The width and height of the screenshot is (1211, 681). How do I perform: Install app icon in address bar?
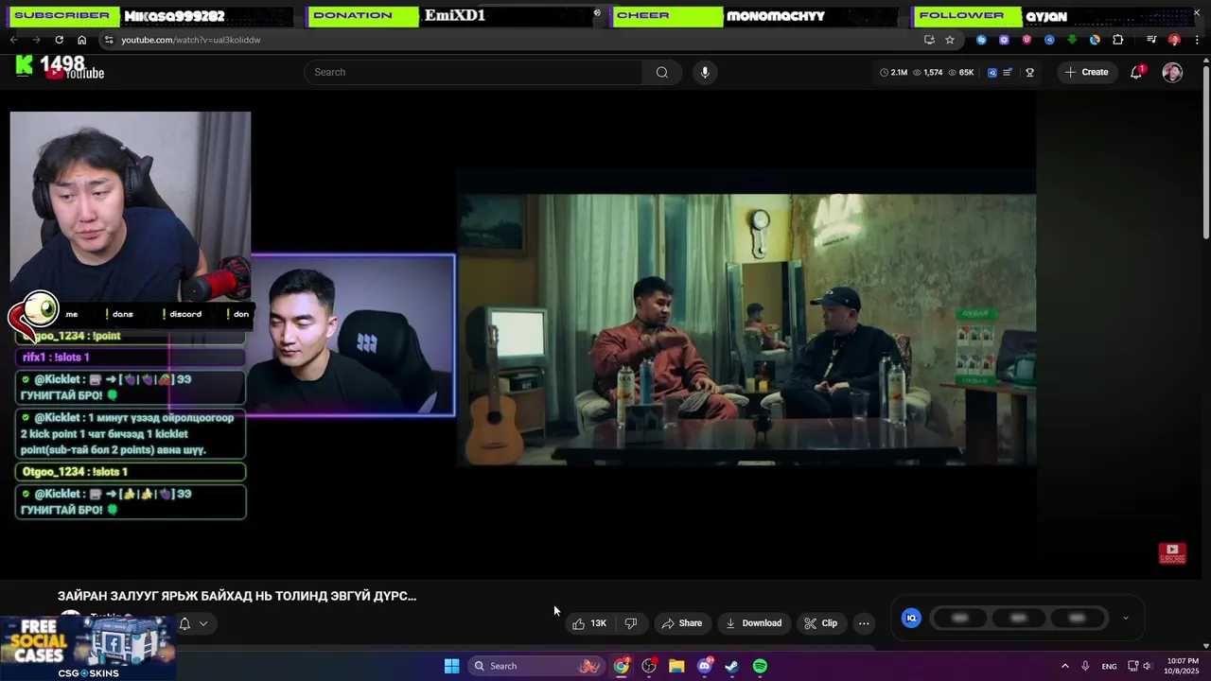[x=929, y=40]
